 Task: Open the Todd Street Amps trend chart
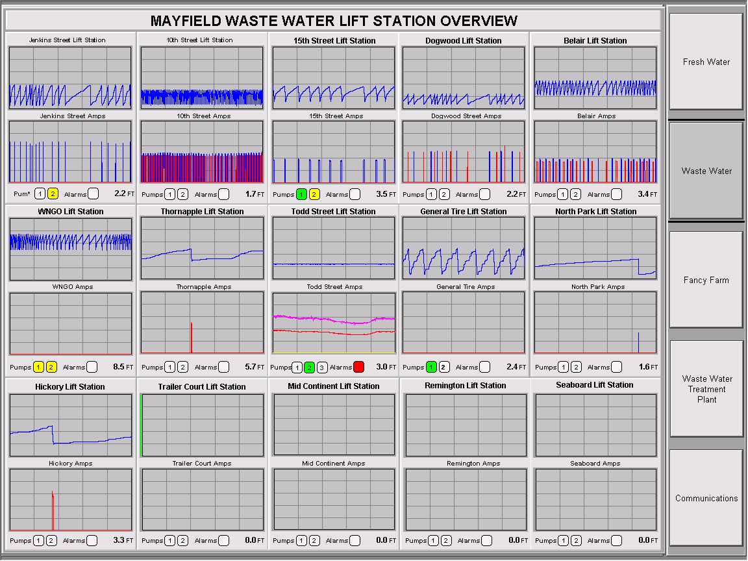[x=334, y=323]
